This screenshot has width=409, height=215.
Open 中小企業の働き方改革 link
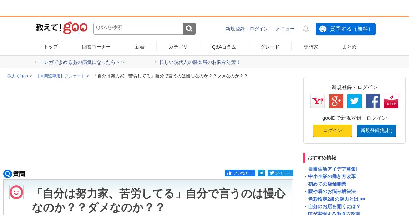pos(332,176)
